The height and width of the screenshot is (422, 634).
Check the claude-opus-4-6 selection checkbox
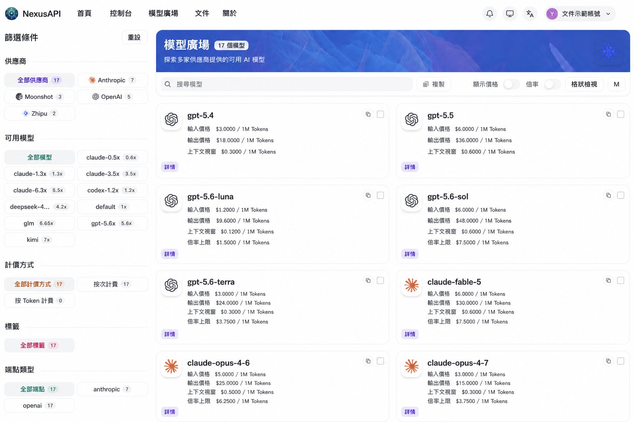[381, 361]
